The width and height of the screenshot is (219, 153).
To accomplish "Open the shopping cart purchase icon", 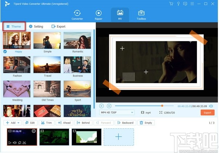I will tap(171, 4).
